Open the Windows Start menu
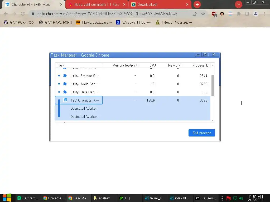Image resolution: width=270 pixels, height=202 pixels. tap(7, 198)
